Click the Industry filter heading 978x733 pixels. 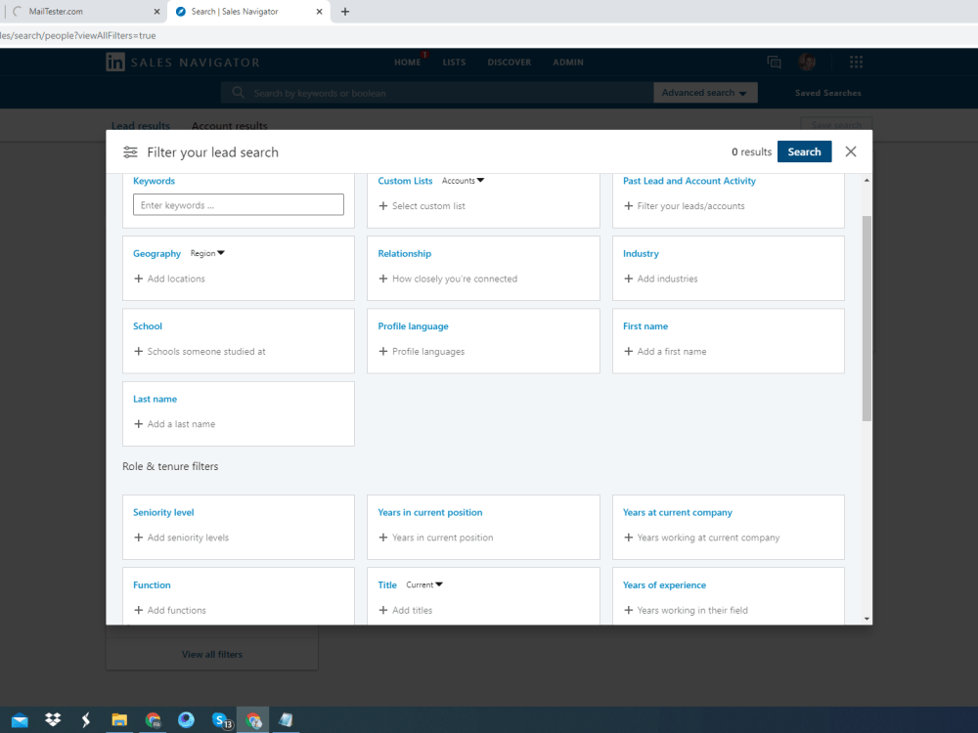(x=641, y=254)
